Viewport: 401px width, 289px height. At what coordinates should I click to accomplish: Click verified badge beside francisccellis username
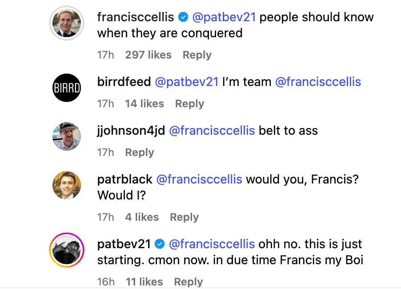coord(183,17)
